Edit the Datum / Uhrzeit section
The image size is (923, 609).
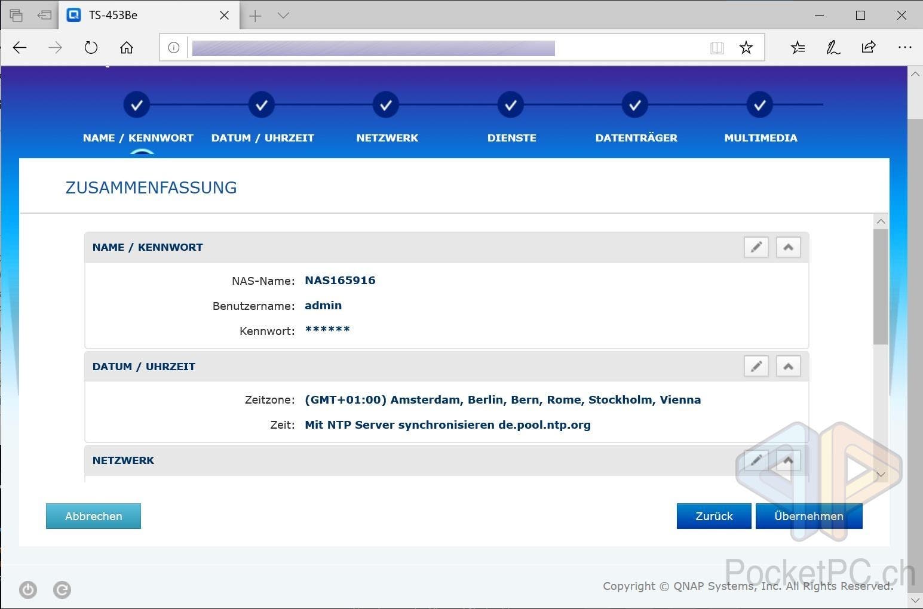pos(756,366)
